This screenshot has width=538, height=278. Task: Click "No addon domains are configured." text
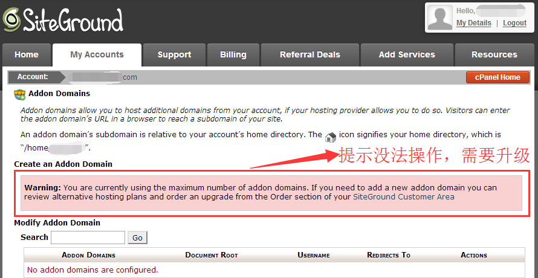tap(92, 270)
